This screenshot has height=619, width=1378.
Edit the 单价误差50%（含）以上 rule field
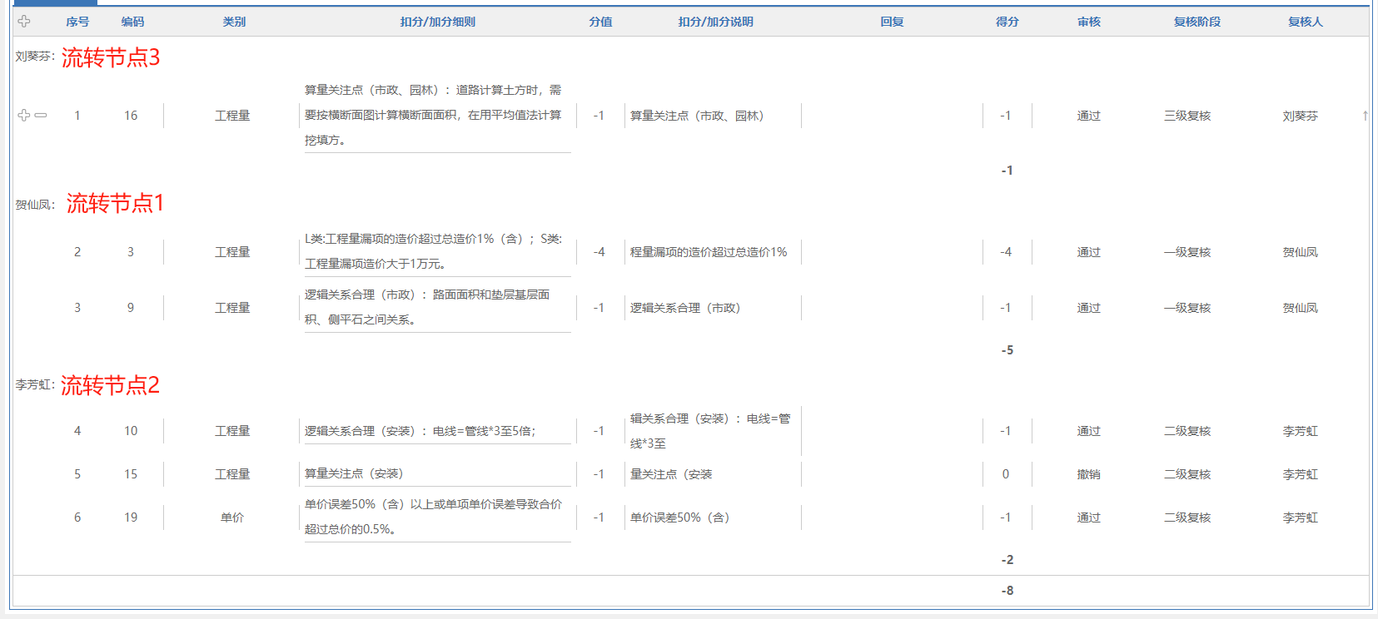[438, 517]
